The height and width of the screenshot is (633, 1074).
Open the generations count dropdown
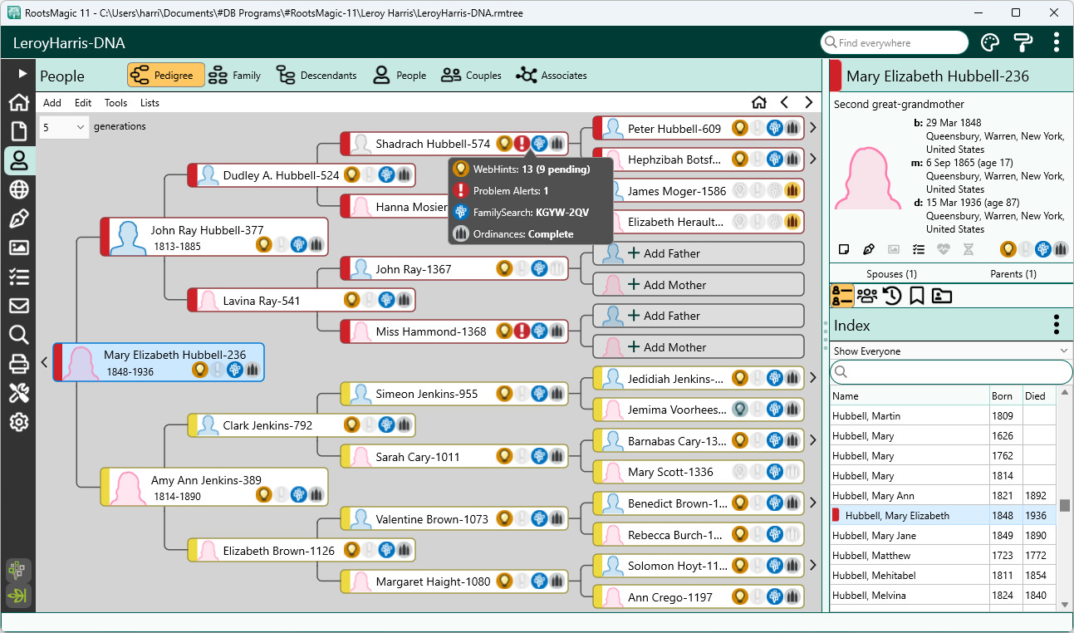[x=64, y=127]
